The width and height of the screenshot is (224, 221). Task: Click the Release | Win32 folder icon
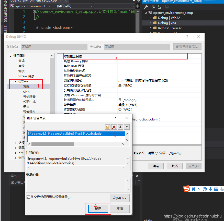[155, 28]
